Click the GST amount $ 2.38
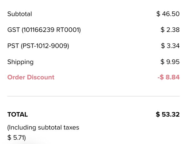This screenshot has width=187, height=144. pyautogui.click(x=170, y=30)
